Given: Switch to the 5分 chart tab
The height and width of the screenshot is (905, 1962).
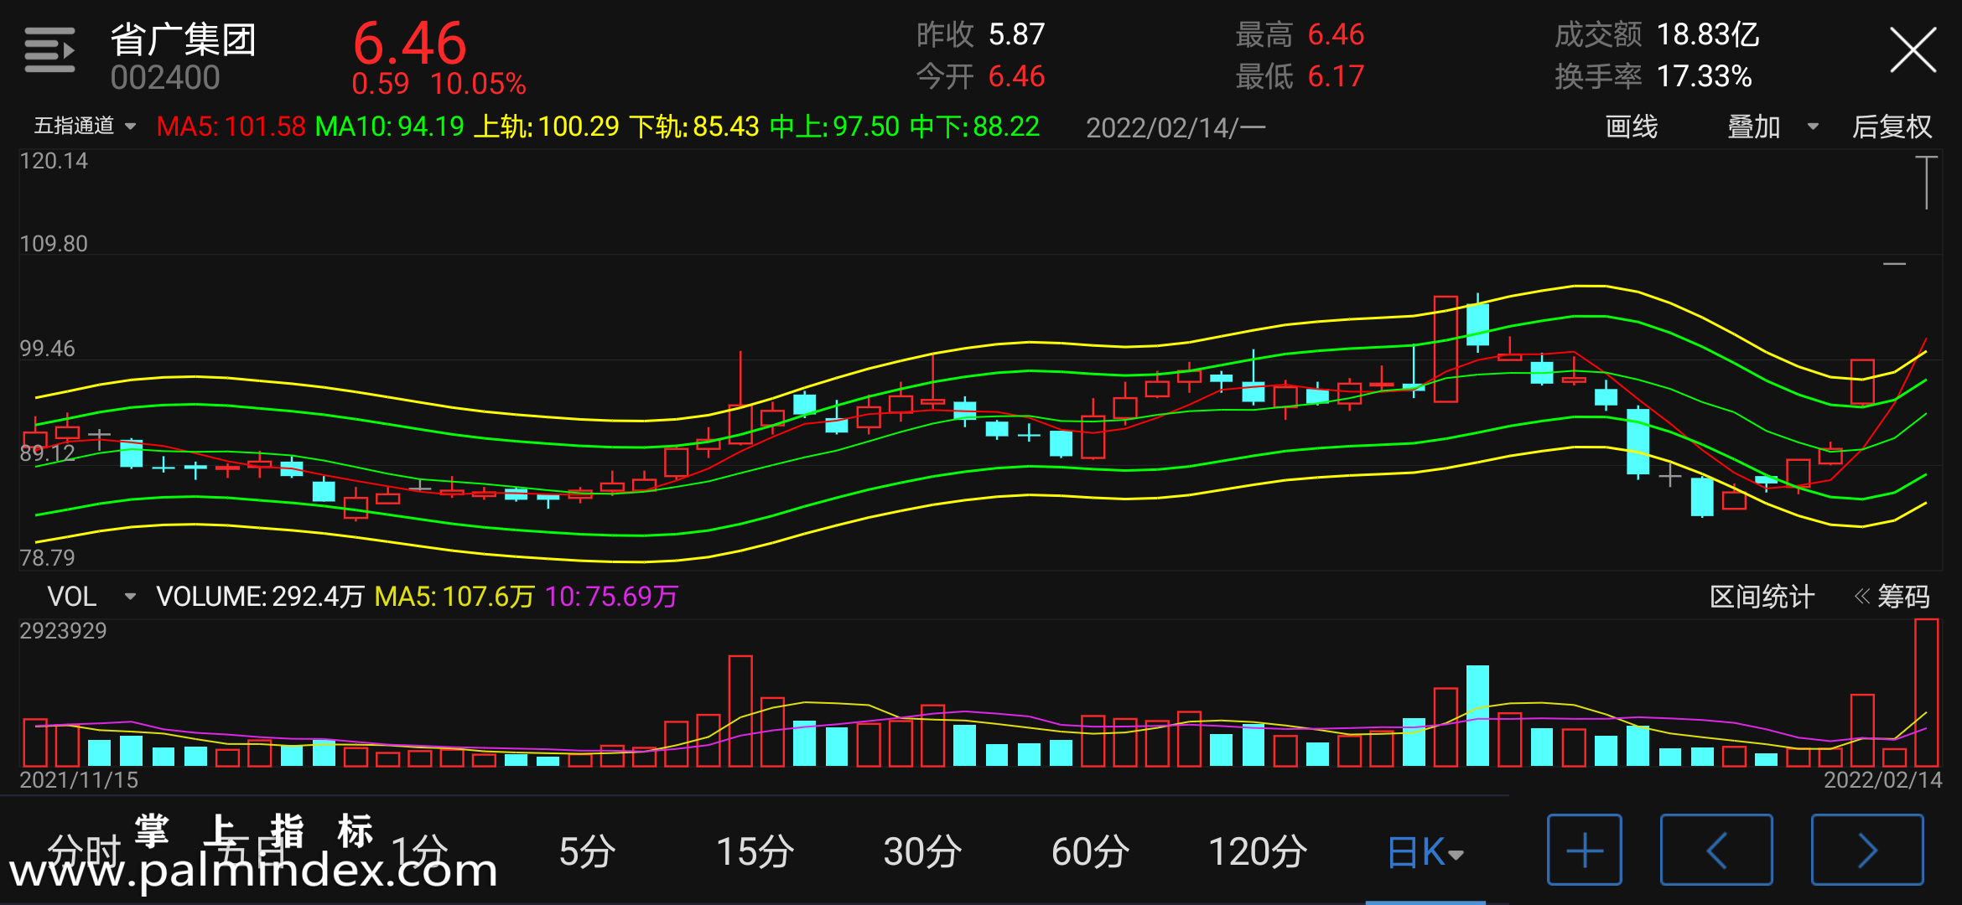Looking at the screenshot, I should coord(587,852).
